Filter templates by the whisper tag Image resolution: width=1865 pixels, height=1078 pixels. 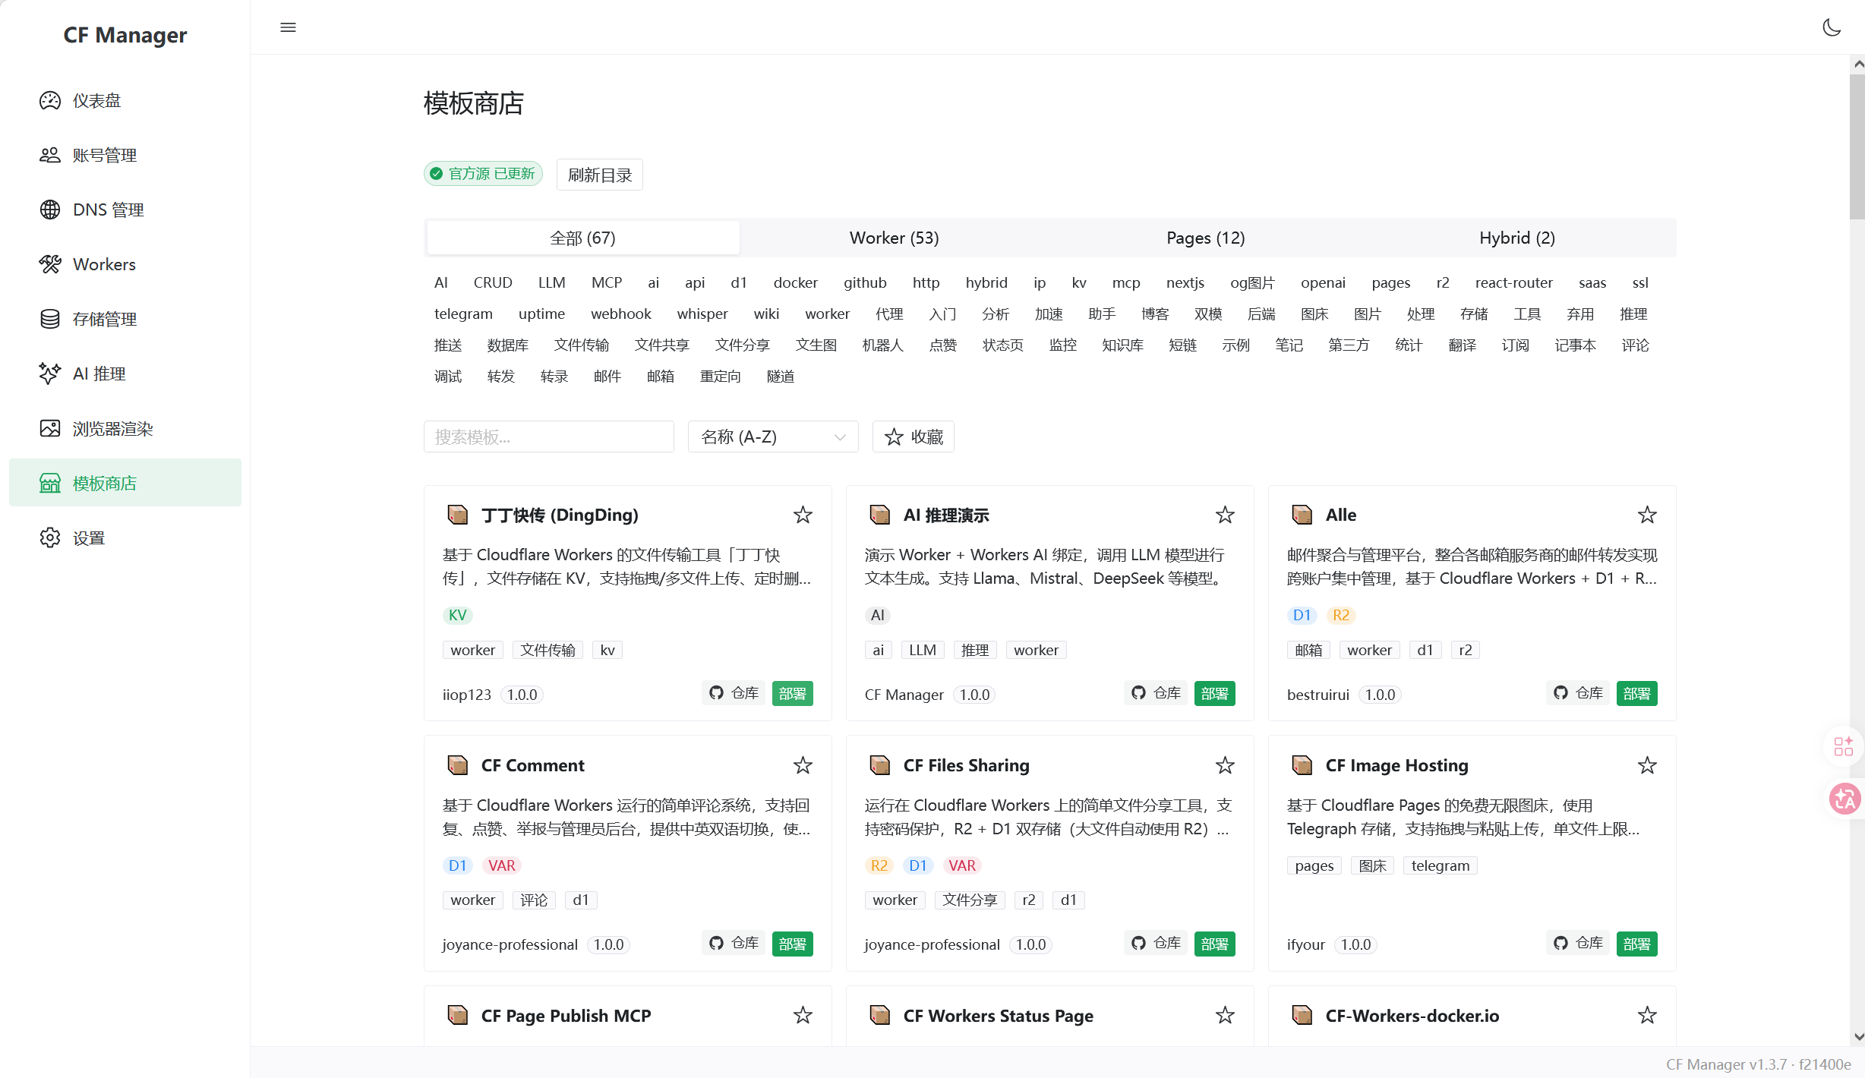point(702,314)
